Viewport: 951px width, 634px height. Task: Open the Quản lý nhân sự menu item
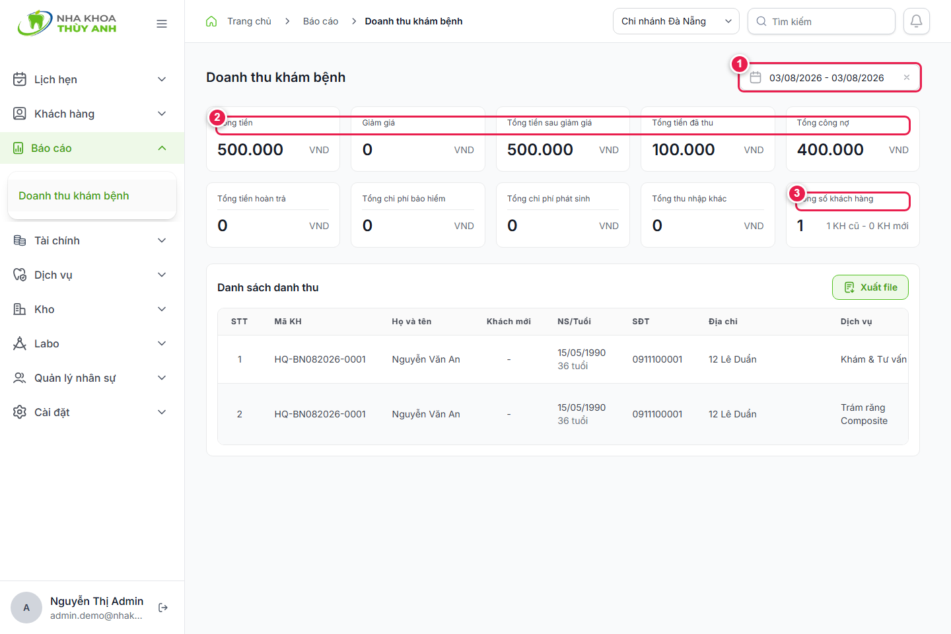coord(92,378)
